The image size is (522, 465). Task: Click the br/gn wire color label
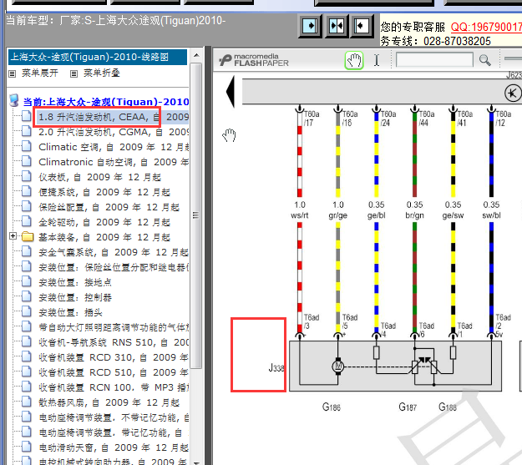[x=415, y=215]
